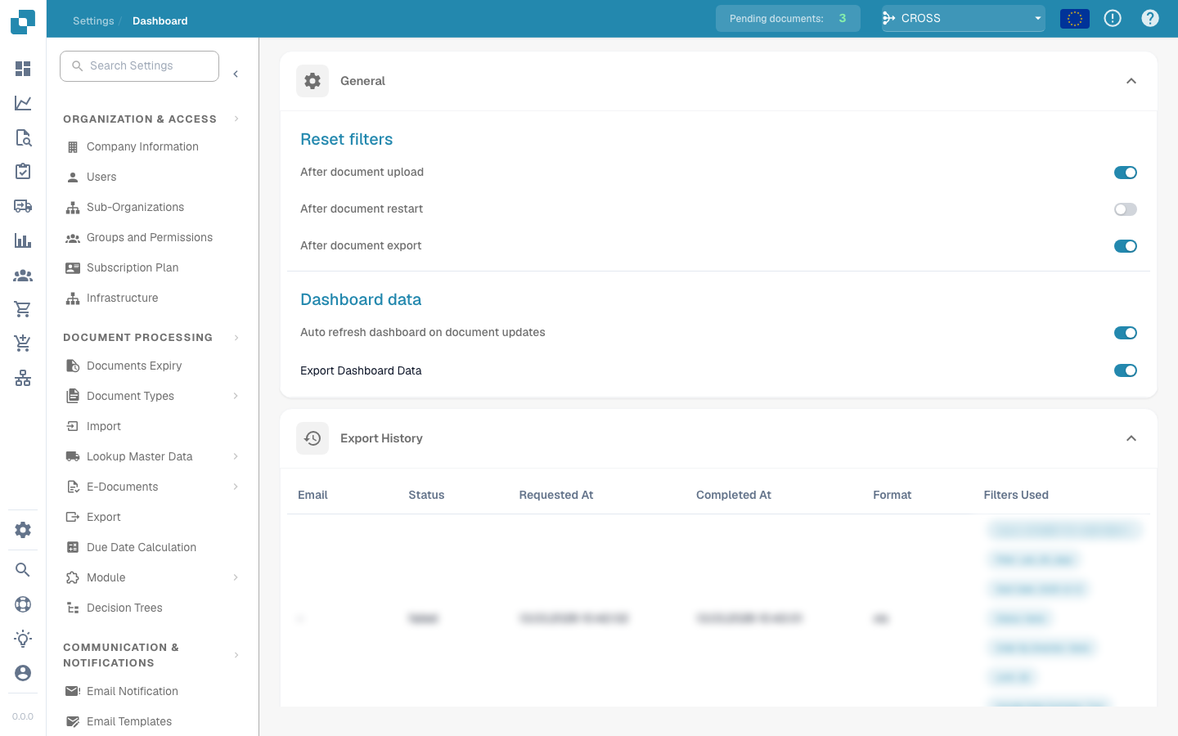Enable After document restart switch
The image size is (1178, 736).
point(1126,209)
